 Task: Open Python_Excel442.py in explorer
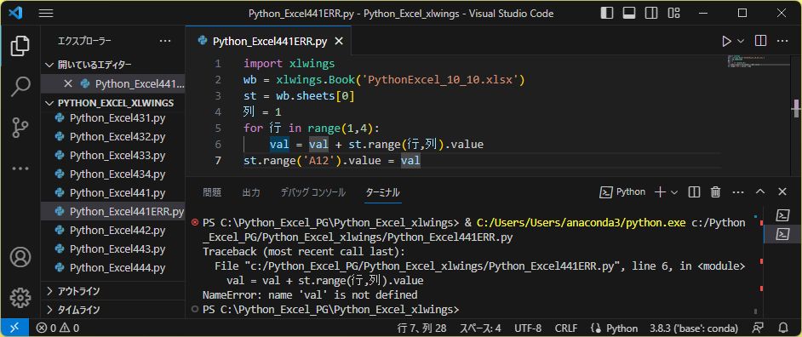[x=113, y=231]
